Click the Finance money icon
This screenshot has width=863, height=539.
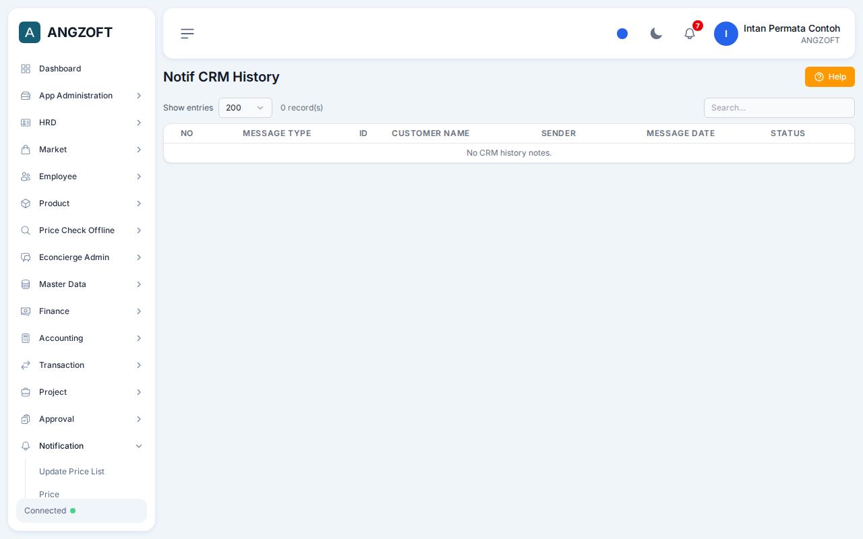coord(26,311)
